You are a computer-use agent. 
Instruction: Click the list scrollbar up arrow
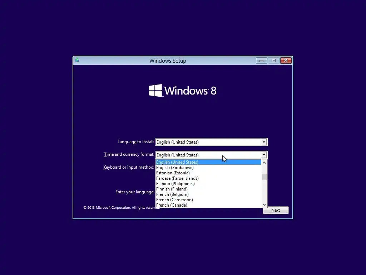[264, 163]
